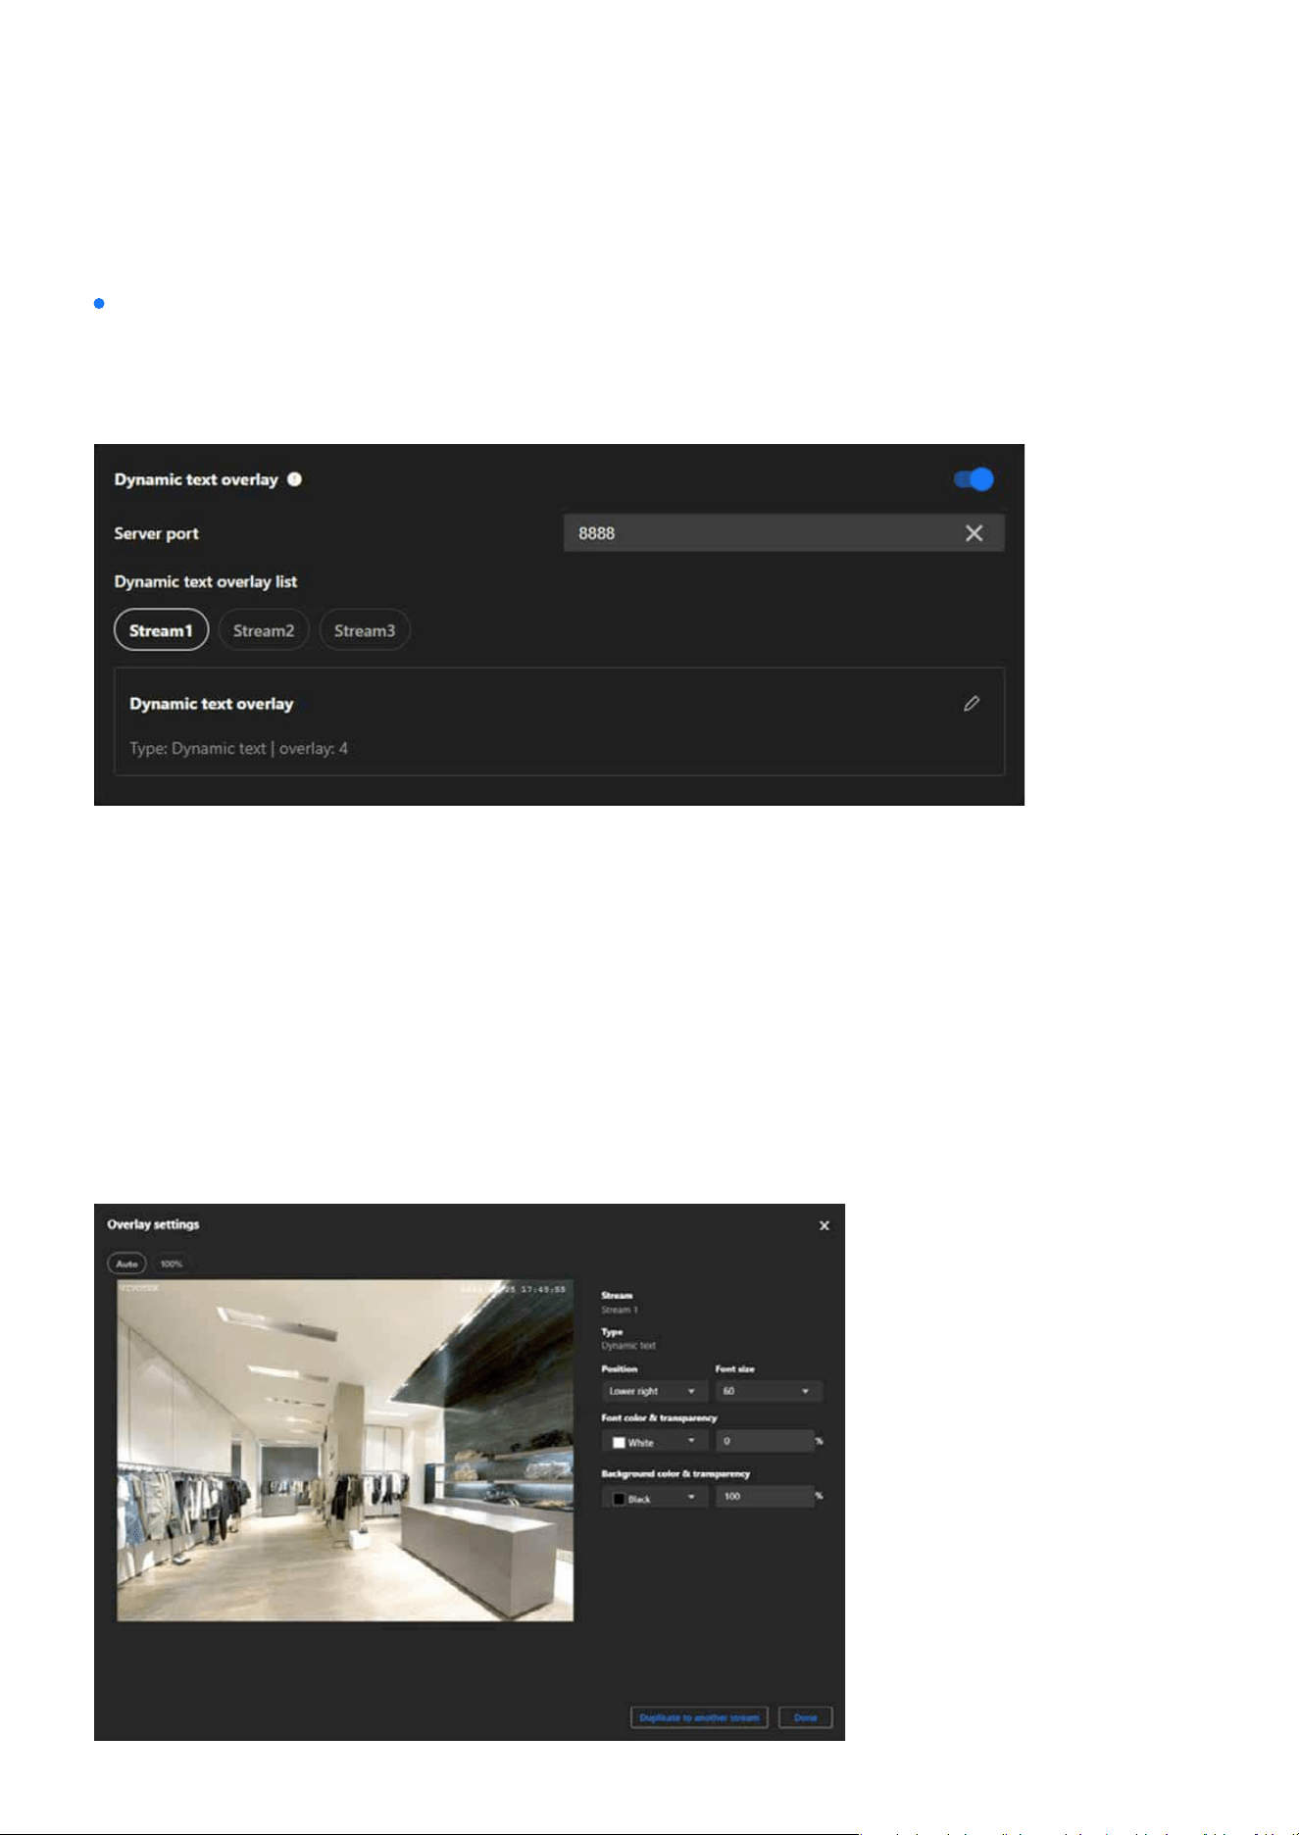The width and height of the screenshot is (1299, 1835).
Task: Switch to the Stream2 tab
Action: 264,630
